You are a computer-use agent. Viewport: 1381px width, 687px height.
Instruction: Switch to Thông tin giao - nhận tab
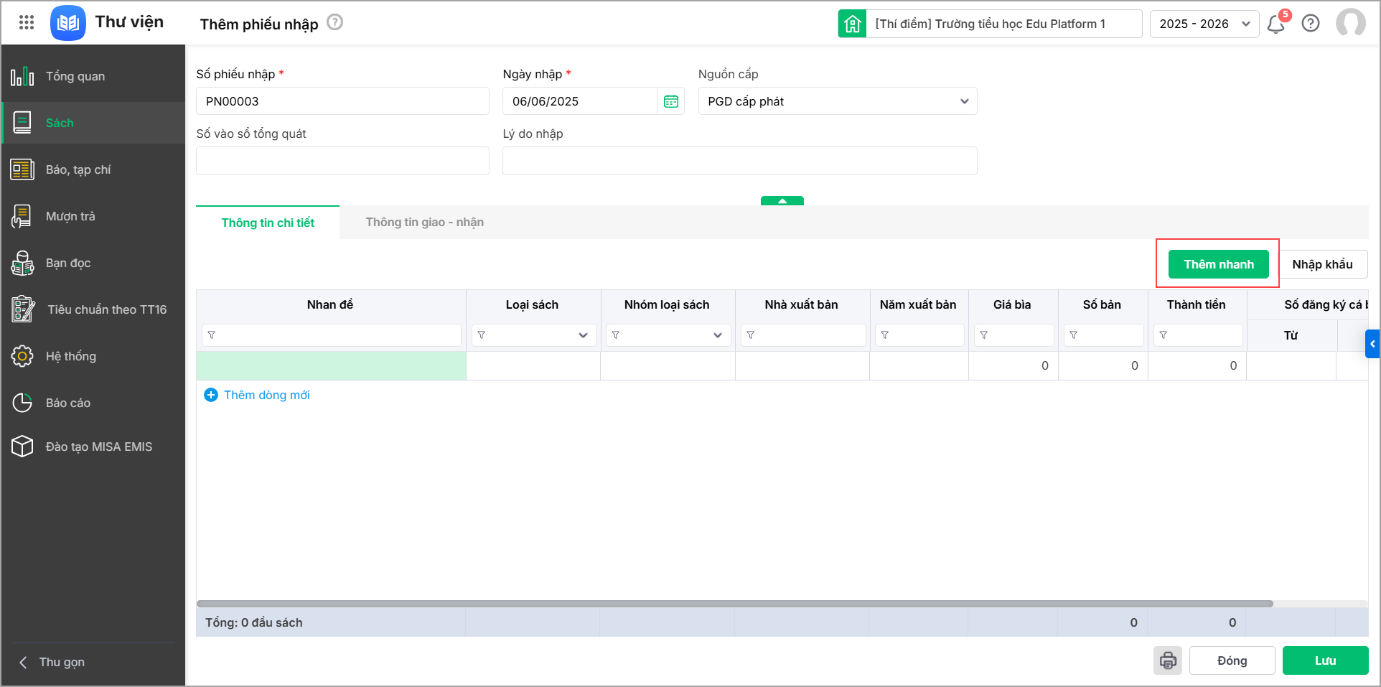pyautogui.click(x=425, y=223)
